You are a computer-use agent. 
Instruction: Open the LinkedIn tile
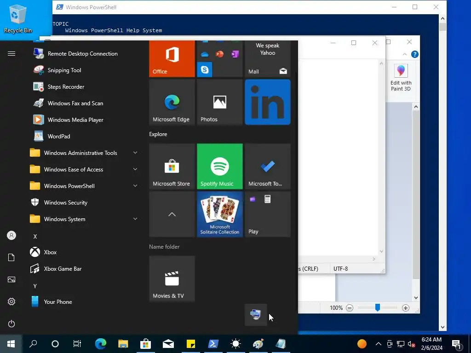coord(268,102)
